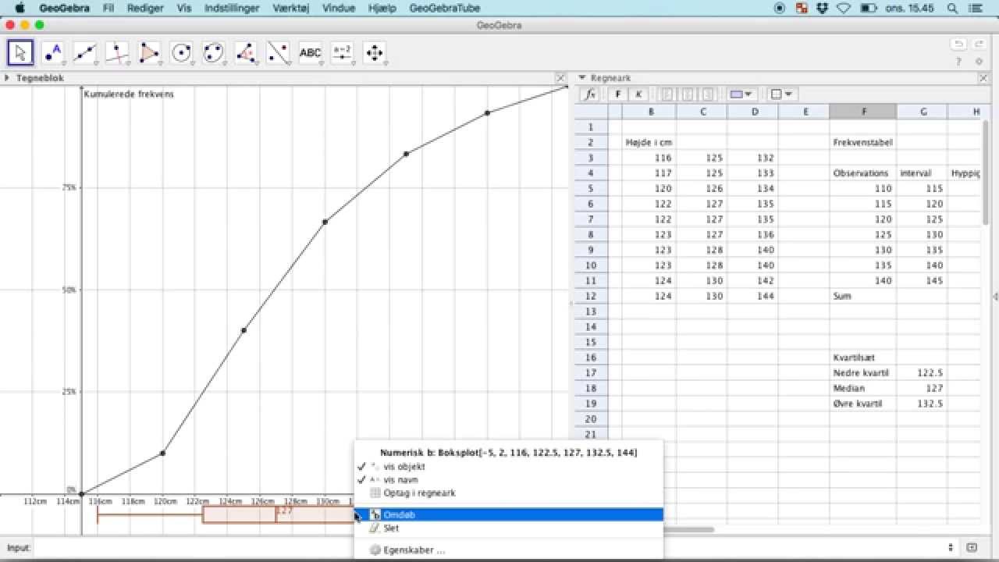999x562 pixels.
Task: Select the Line through two points tool
Action: point(85,53)
